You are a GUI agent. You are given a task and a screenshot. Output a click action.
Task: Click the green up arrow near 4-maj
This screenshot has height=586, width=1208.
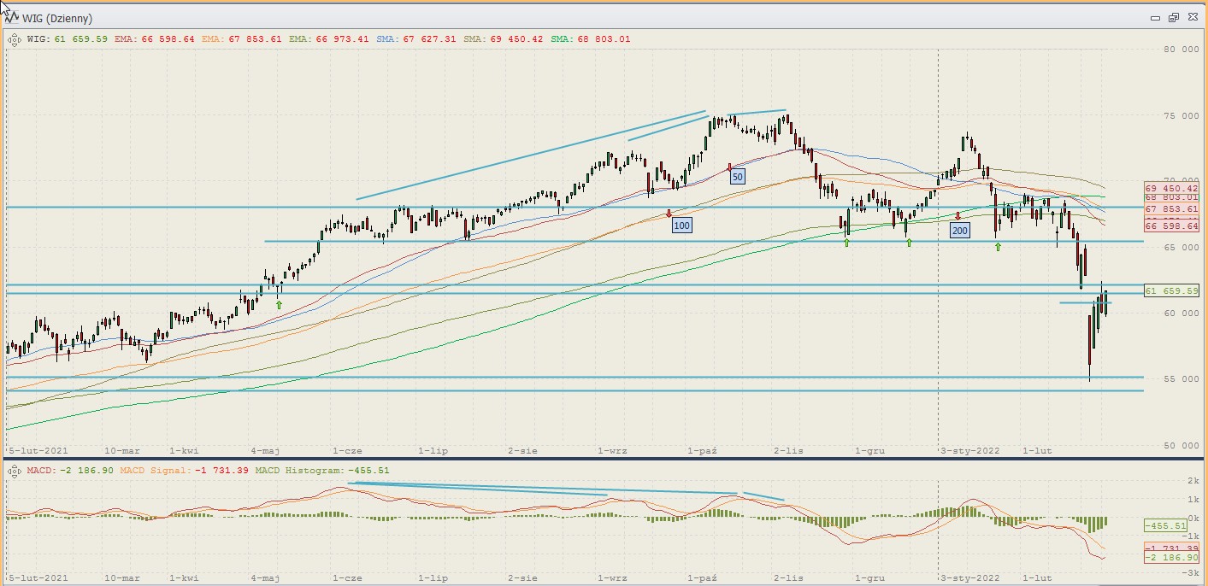coord(278,304)
